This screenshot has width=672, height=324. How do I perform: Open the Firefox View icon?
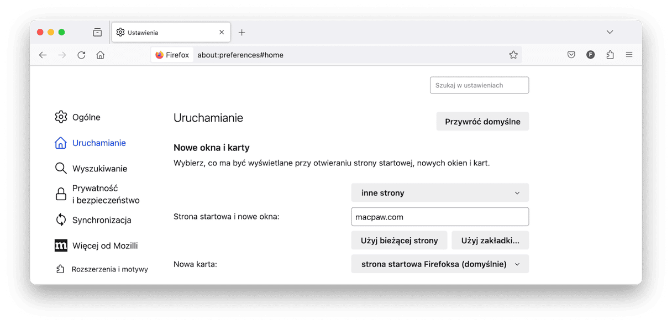coord(97,33)
